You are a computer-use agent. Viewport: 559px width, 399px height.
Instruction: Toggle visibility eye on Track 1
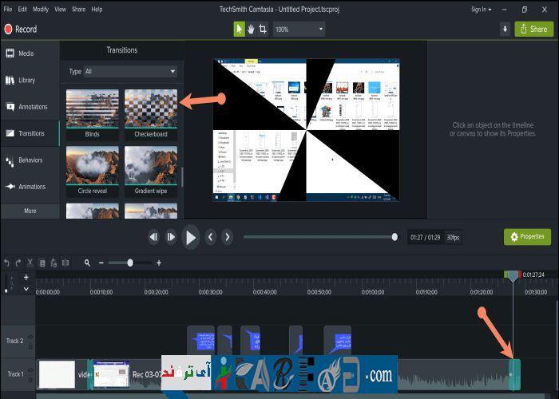click(30, 369)
